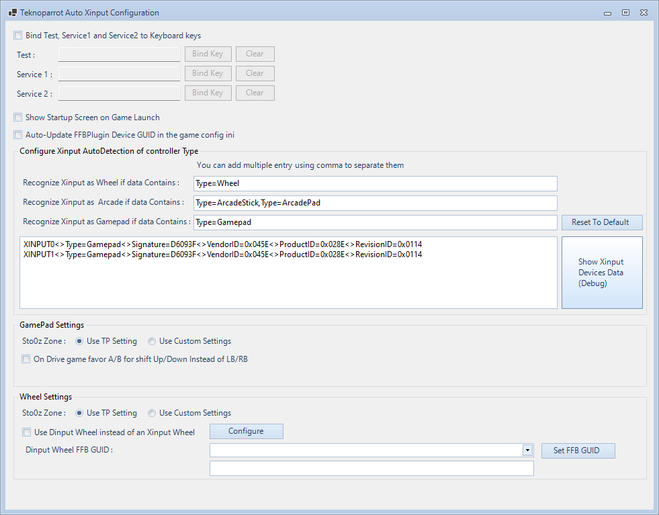
Task: Click the Dinput Wheel FFB GUID label
Action: click(x=69, y=450)
